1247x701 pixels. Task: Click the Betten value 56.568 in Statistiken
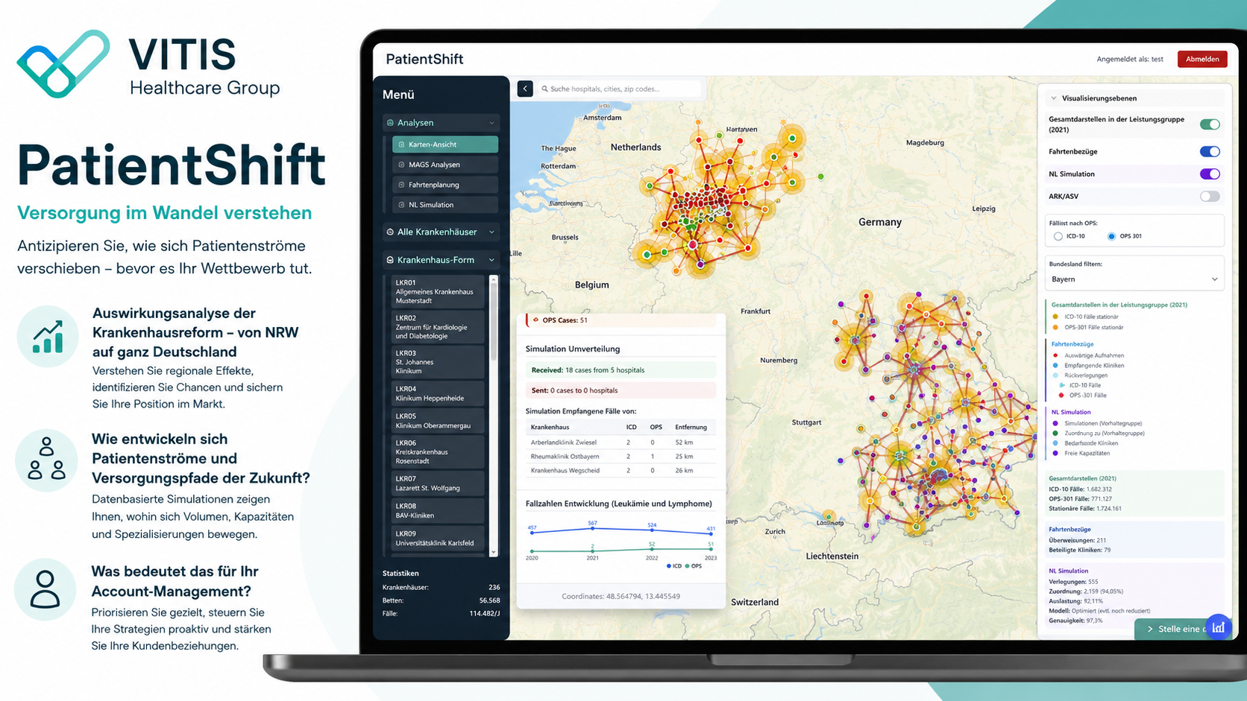tap(489, 600)
